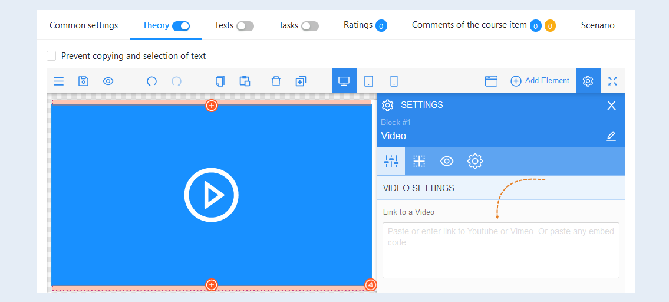Screen dimensions: 669x302
Task: Close the Settings panel
Action: pos(611,106)
